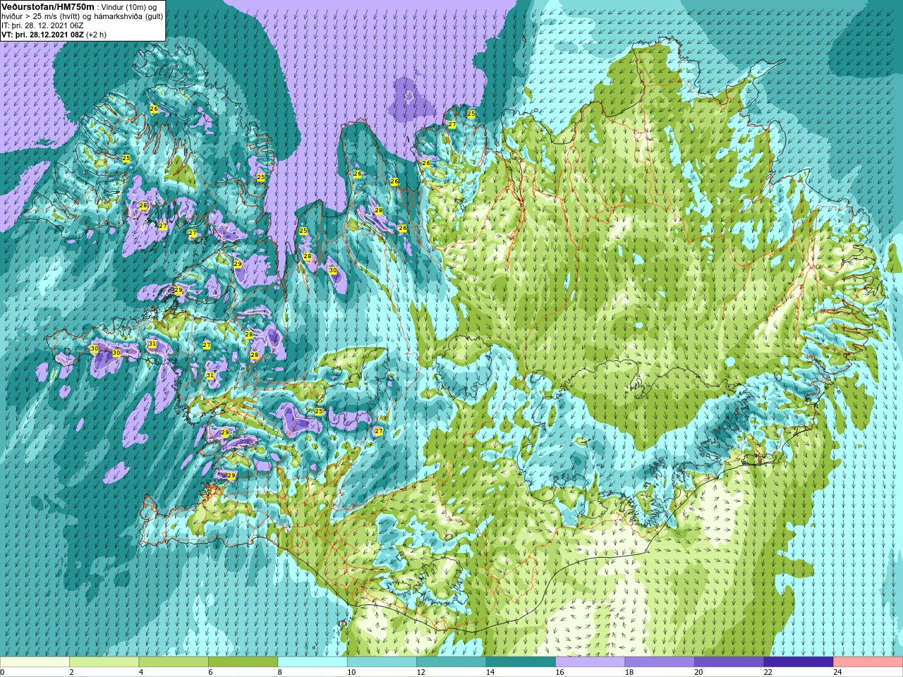This screenshot has height=677, width=903.
Task: Click the '0' tick label on color scale
Action: [3, 672]
